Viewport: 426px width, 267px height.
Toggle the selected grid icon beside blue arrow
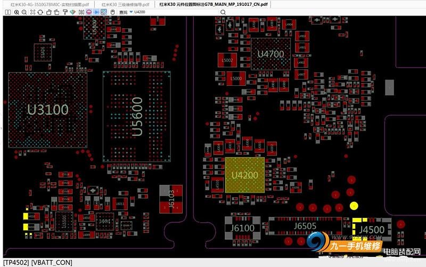point(103,12)
